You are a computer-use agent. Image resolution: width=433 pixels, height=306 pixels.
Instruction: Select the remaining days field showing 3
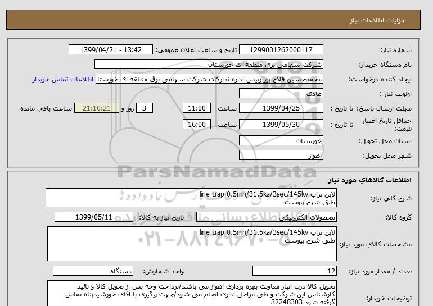[145, 108]
